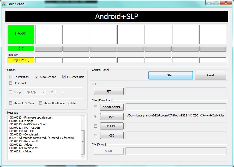Screen dimensions: 234x167
Task: Click the Start button
Action: [171, 75]
